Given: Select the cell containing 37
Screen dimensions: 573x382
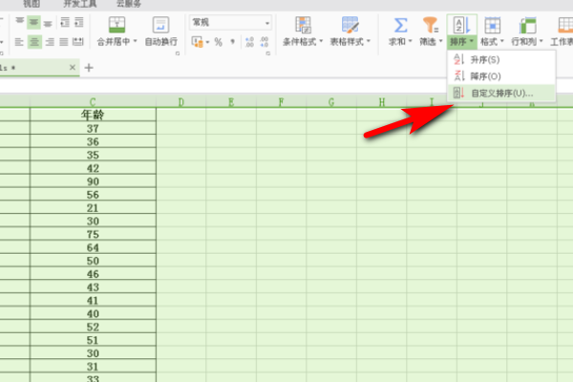Looking at the screenshot, I should pos(93,128).
